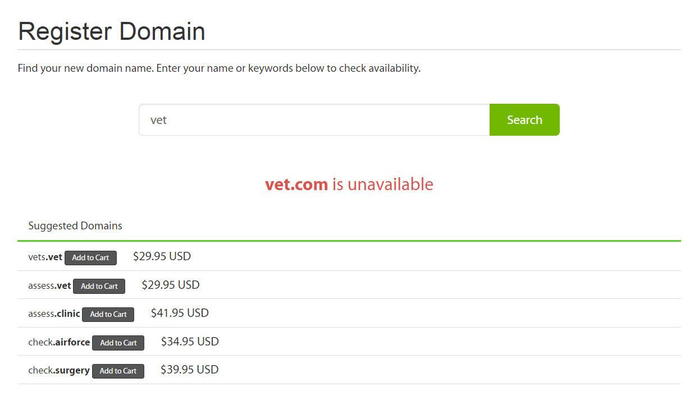This screenshot has width=699, height=401.
Task: Select the assess.clinic domain name text
Action: pyautogui.click(x=54, y=314)
